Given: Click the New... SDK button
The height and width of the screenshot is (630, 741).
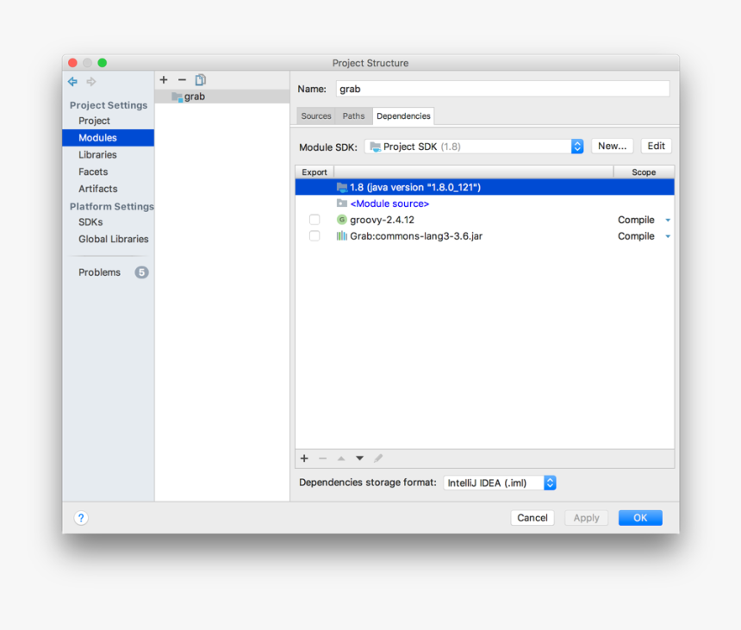Looking at the screenshot, I should point(612,146).
